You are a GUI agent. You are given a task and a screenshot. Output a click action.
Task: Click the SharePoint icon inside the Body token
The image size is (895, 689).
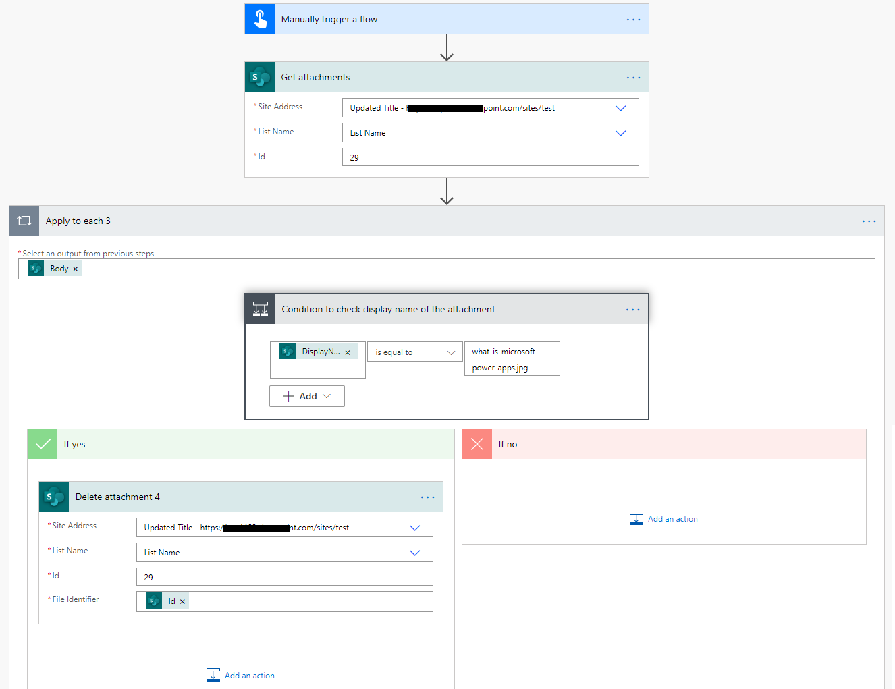point(35,268)
